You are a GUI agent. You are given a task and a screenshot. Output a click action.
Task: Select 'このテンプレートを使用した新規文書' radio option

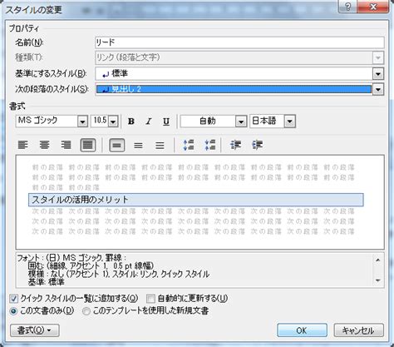tap(86, 311)
